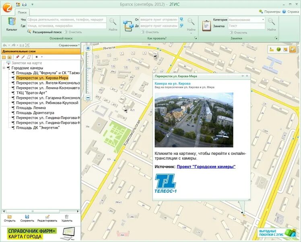Expand the marker style dropdown arrow in layers toolbar
The image size is (301, 242).
pos(42,57)
